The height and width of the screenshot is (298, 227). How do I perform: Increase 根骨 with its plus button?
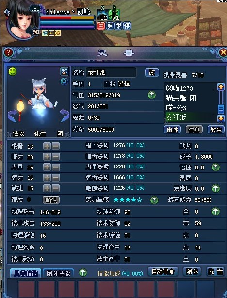47,147
